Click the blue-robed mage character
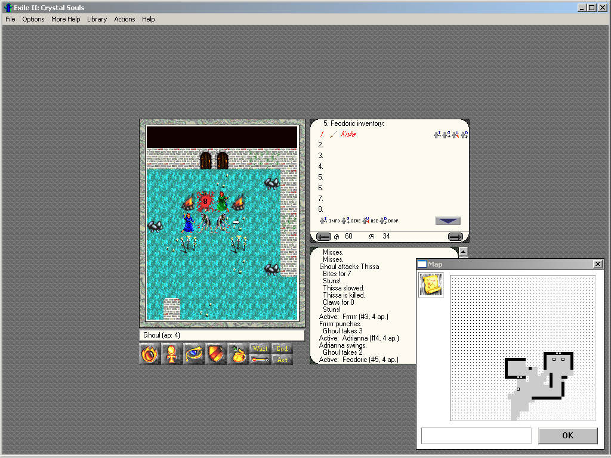611x458 pixels. coord(188,223)
